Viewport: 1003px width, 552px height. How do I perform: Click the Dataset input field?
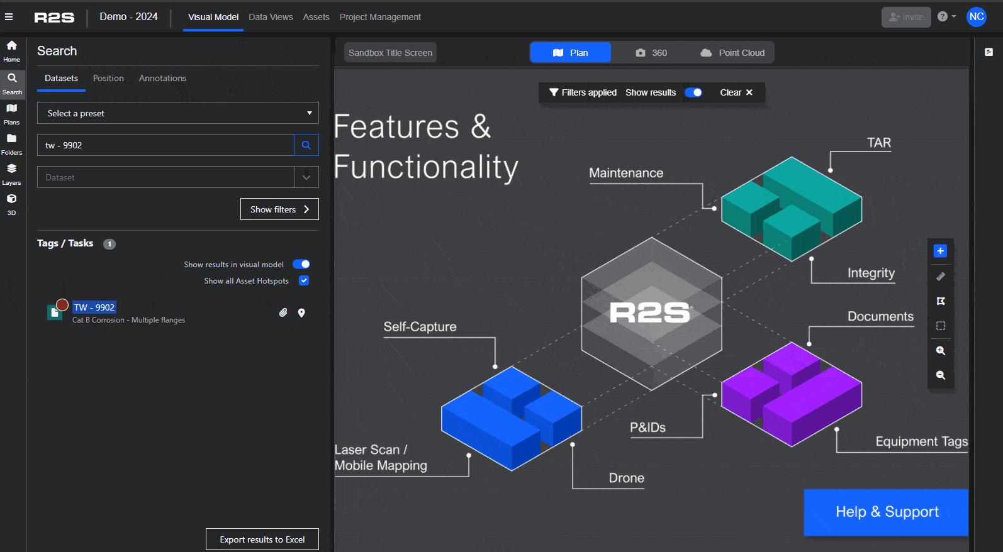[165, 177]
